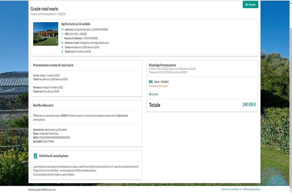The width and height of the screenshot is (292, 193).
Task: Click the phone icon beside Numero di Telefono
Action: click(62, 38)
